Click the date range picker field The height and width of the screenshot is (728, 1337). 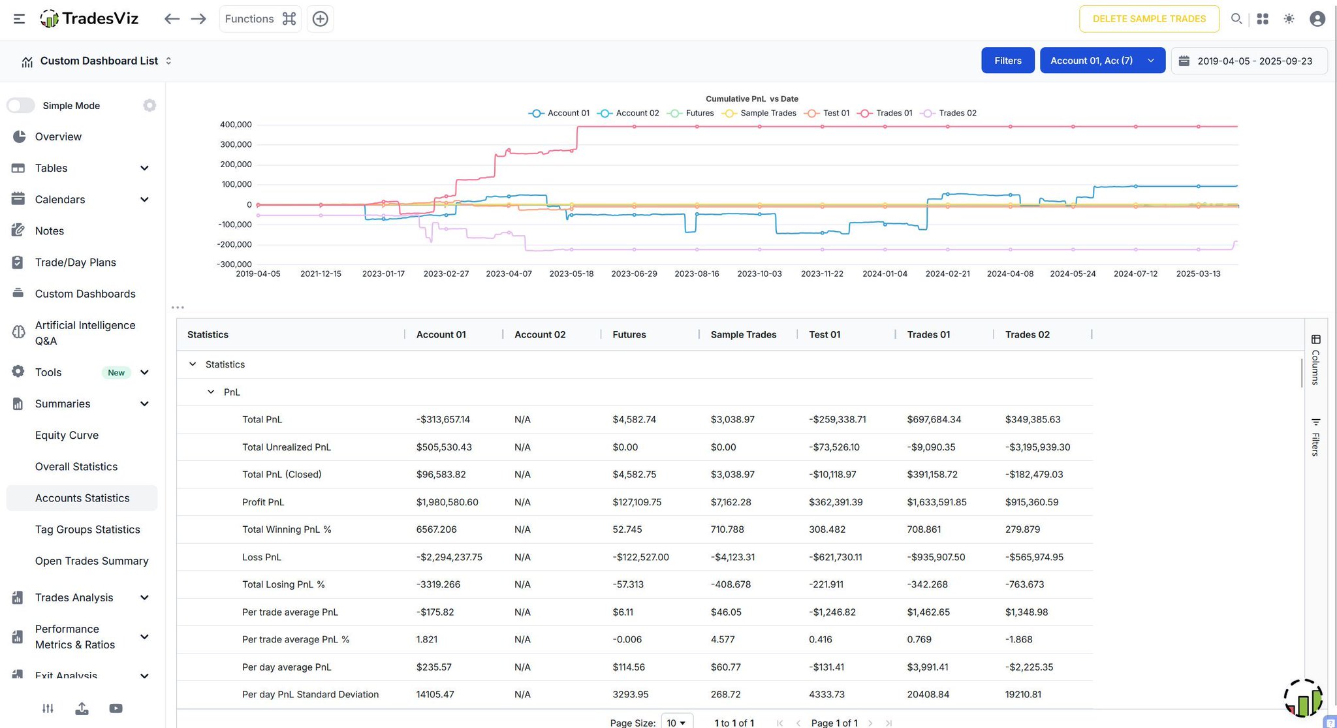click(x=1248, y=61)
